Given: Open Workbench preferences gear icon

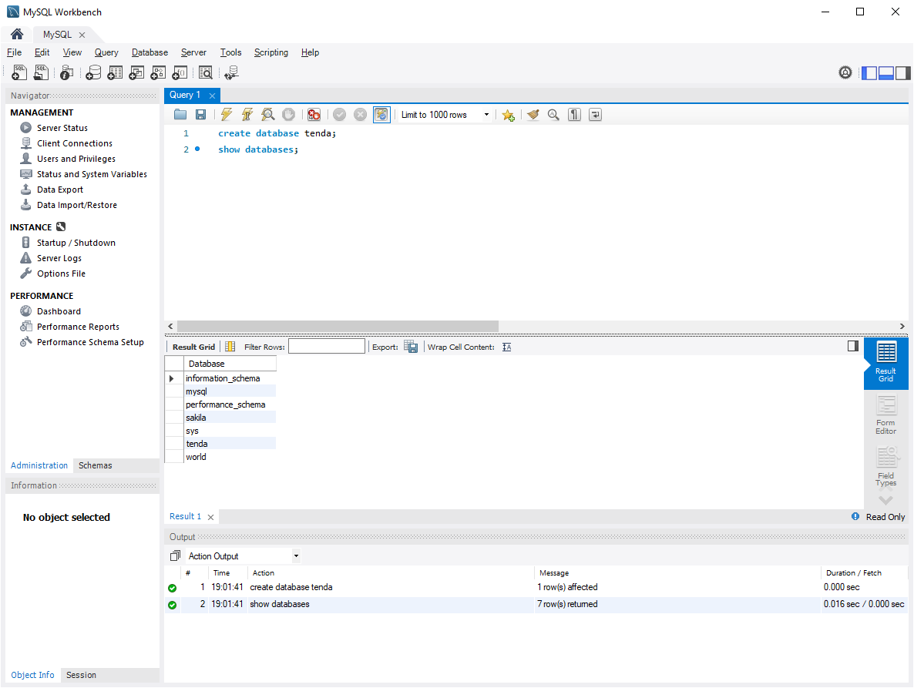Looking at the screenshot, I should click(845, 73).
